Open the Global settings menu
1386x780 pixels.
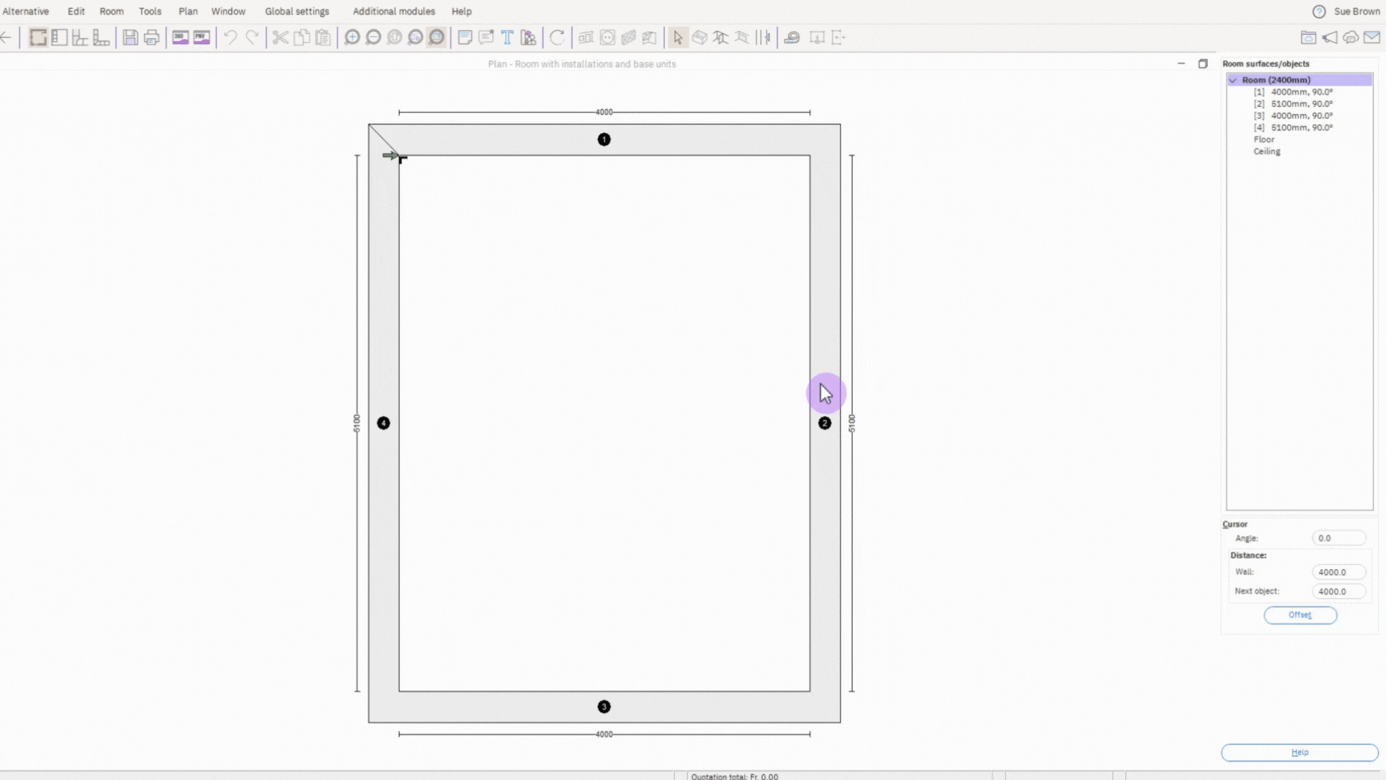[297, 11]
